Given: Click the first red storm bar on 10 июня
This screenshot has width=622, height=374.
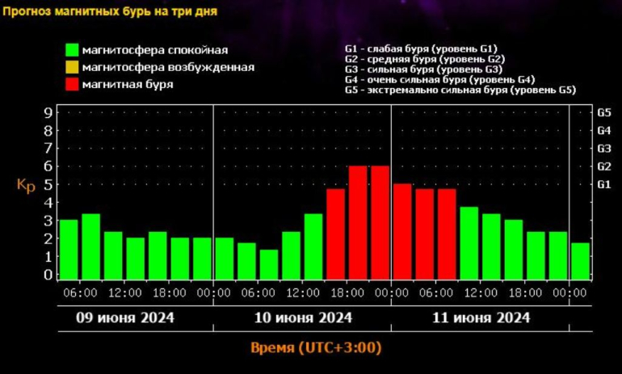Looking at the screenshot, I should pos(335,233).
